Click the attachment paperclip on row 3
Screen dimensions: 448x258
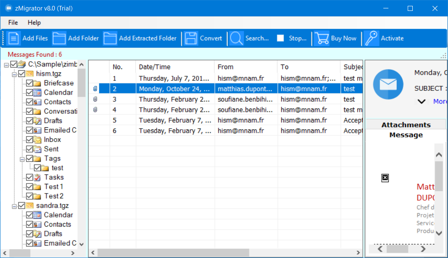(x=95, y=99)
